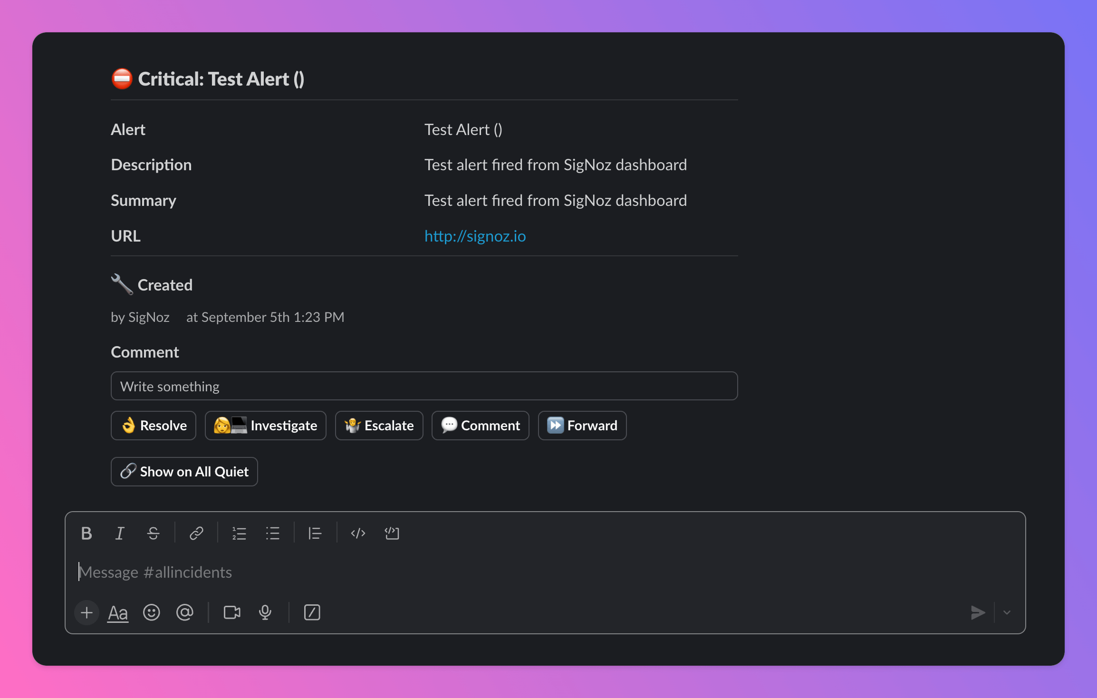Viewport: 1097px width, 698px height.
Task: Mention someone with the @ icon
Action: coord(185,612)
